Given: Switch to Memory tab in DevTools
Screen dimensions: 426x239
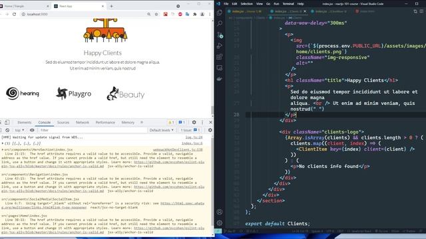Looking at the screenshot, I should coord(128,122).
